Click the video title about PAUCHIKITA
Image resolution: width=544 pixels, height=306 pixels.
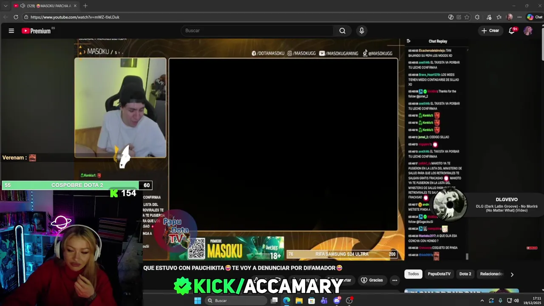coord(243,268)
